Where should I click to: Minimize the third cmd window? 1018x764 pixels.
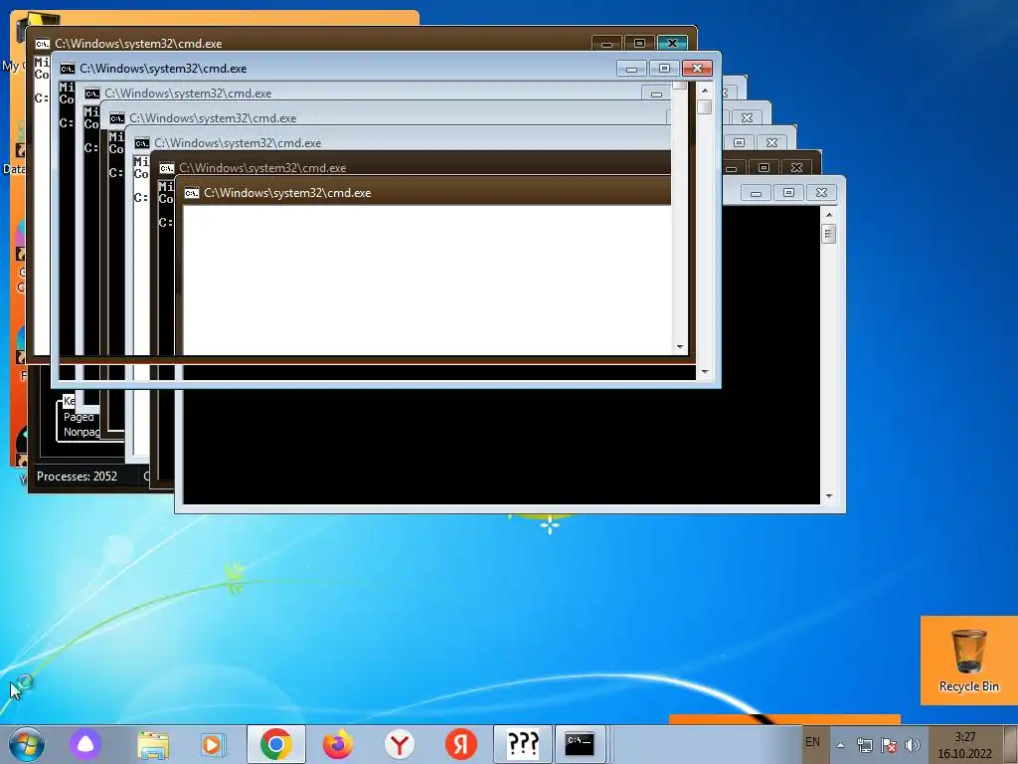click(x=656, y=94)
